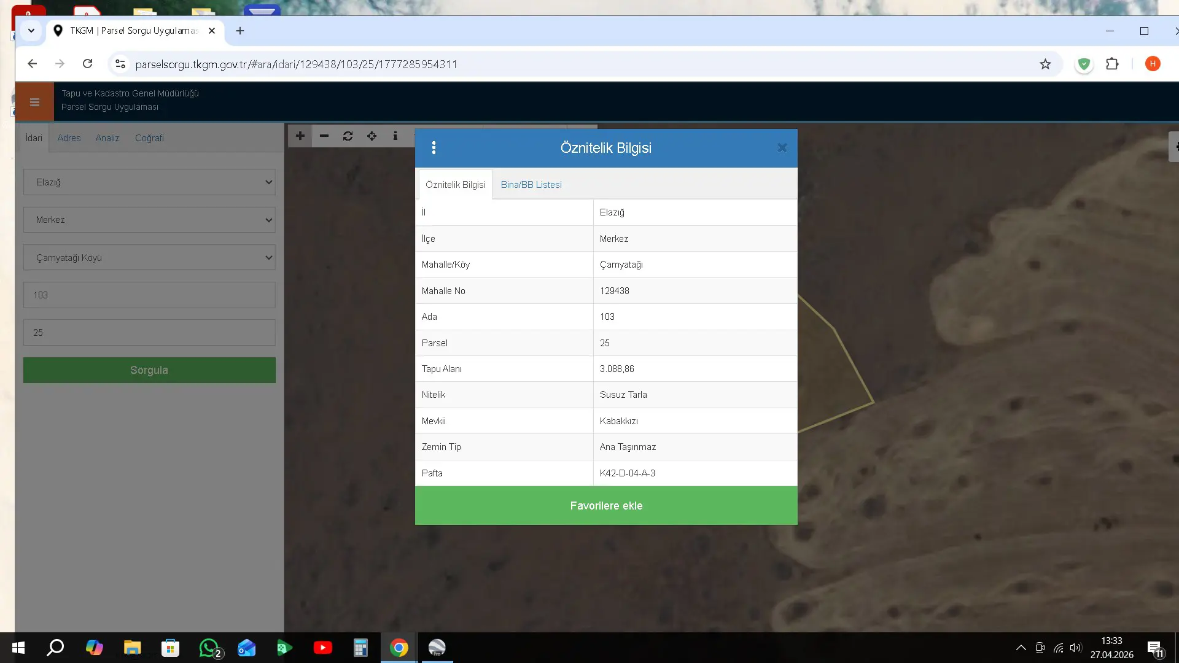This screenshot has height=663, width=1179.
Task: Switch to the Coğrafi tab
Action: pyautogui.click(x=149, y=138)
